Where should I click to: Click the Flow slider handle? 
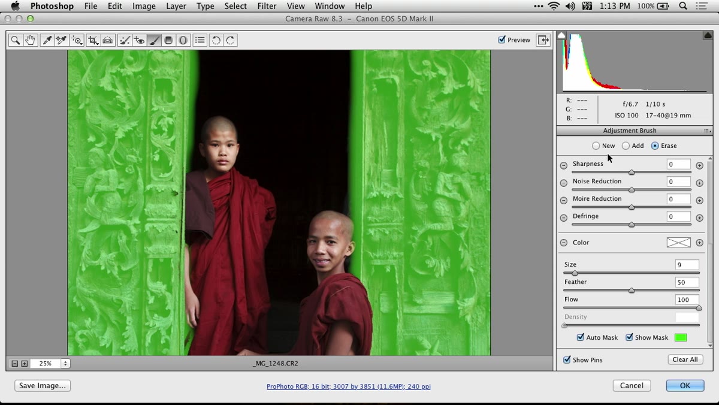[x=699, y=308]
